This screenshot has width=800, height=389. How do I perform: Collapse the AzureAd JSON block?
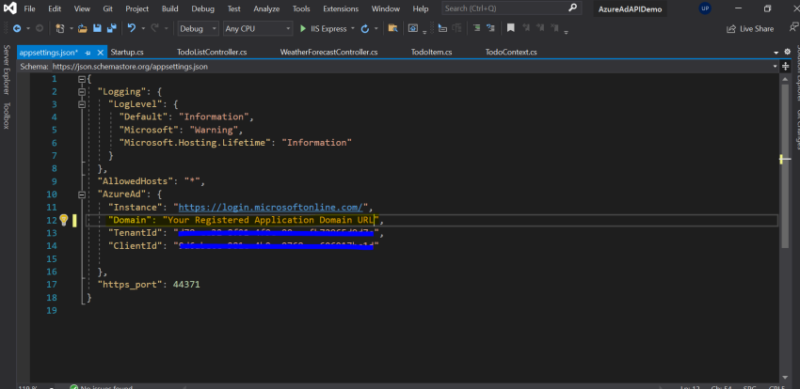(83, 194)
